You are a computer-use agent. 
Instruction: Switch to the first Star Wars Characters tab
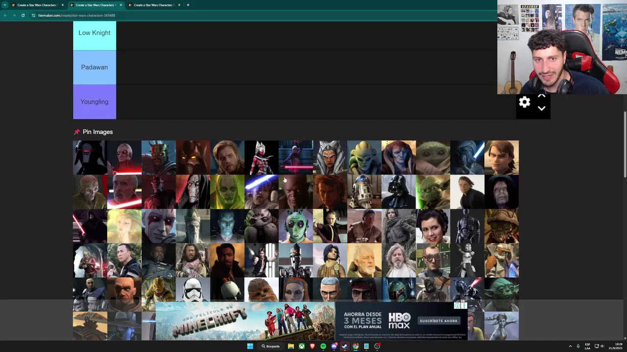point(37,5)
